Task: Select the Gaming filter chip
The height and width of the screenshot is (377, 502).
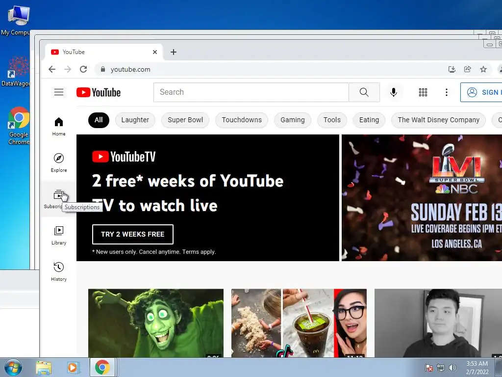Action: [293, 120]
